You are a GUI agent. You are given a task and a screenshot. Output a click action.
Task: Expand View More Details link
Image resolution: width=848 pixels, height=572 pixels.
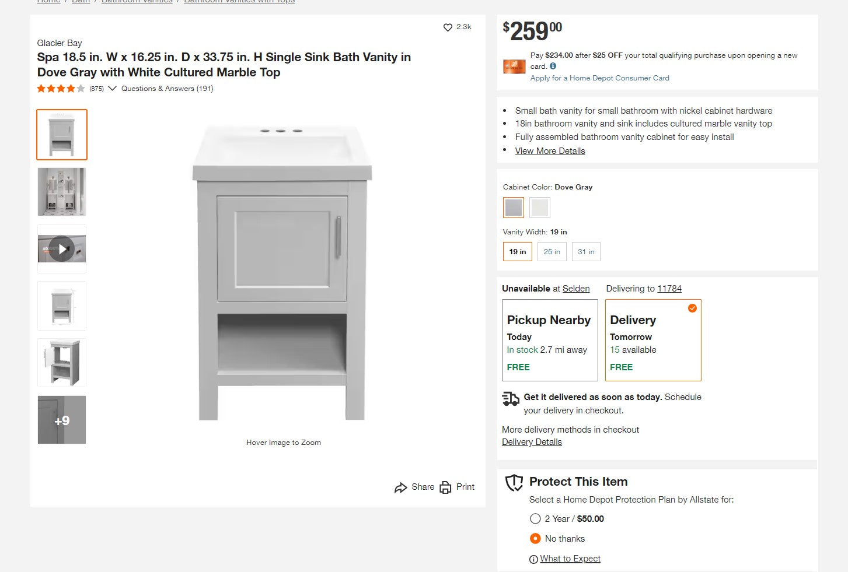(x=550, y=151)
